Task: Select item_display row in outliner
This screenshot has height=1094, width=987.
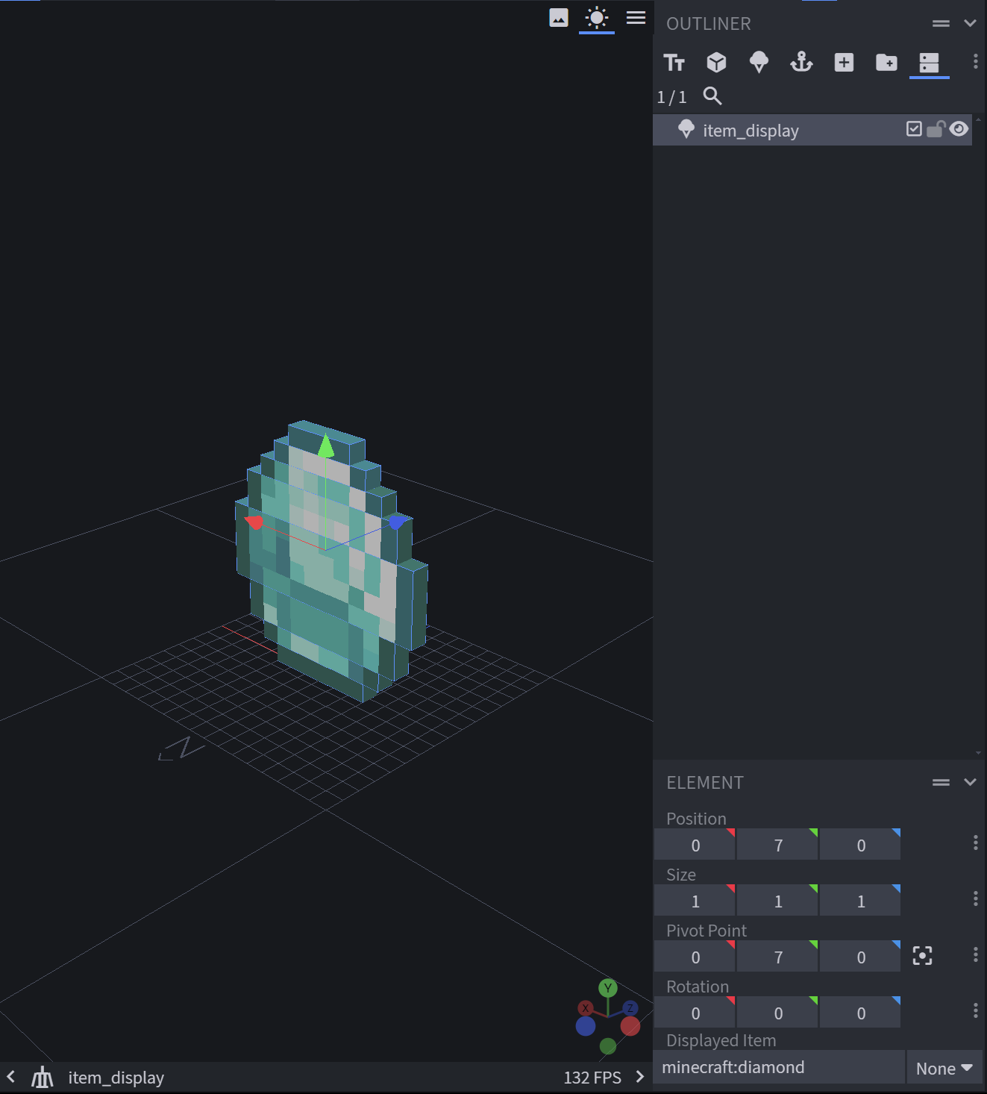Action: pos(812,130)
